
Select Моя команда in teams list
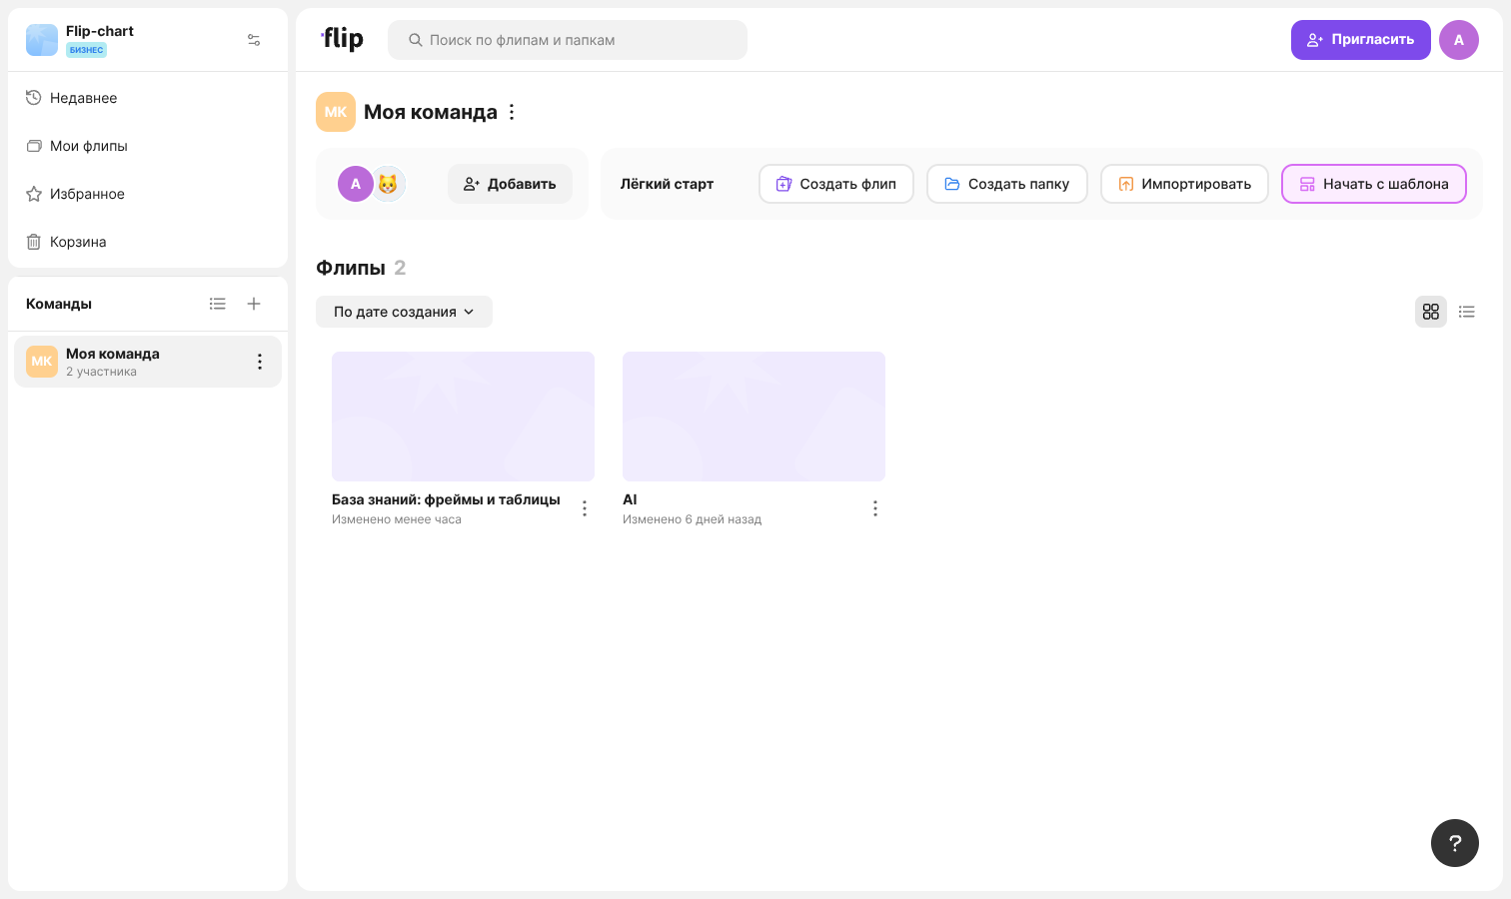click(x=148, y=362)
